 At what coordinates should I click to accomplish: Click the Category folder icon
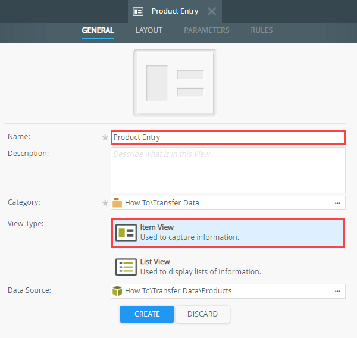click(117, 203)
